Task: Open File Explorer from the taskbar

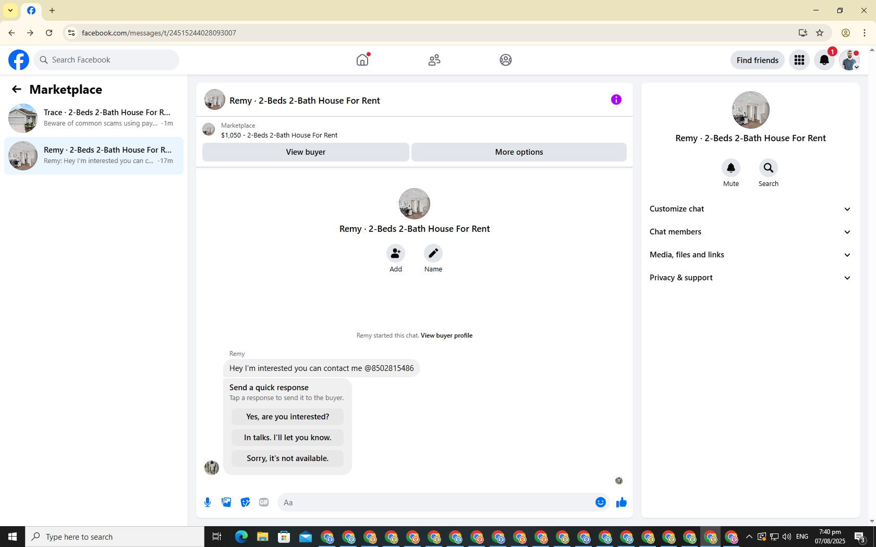Action: pos(262,537)
